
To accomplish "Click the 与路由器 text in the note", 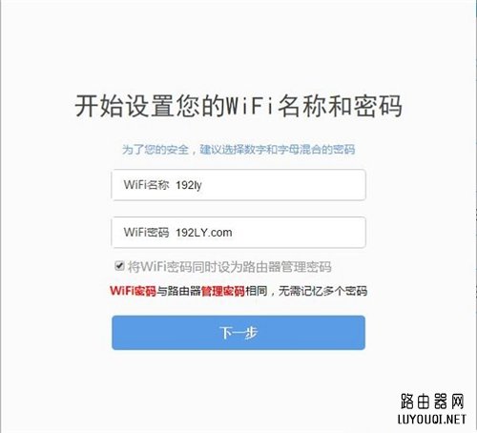I will click(178, 291).
